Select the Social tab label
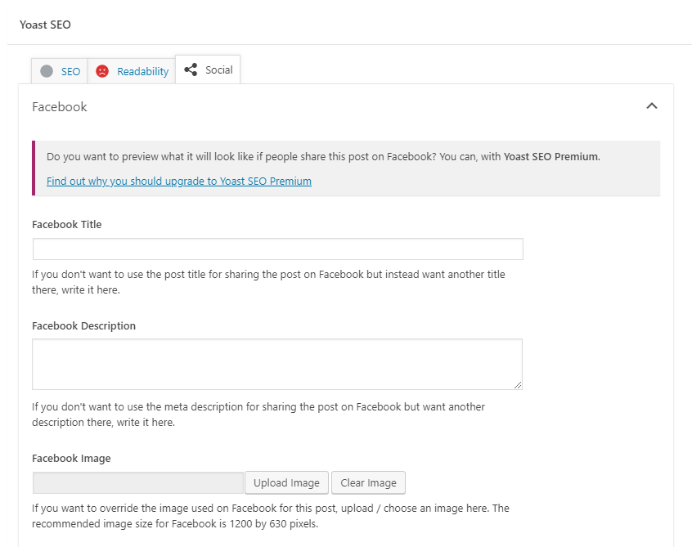Viewport: 692px width, 547px height. (x=219, y=69)
